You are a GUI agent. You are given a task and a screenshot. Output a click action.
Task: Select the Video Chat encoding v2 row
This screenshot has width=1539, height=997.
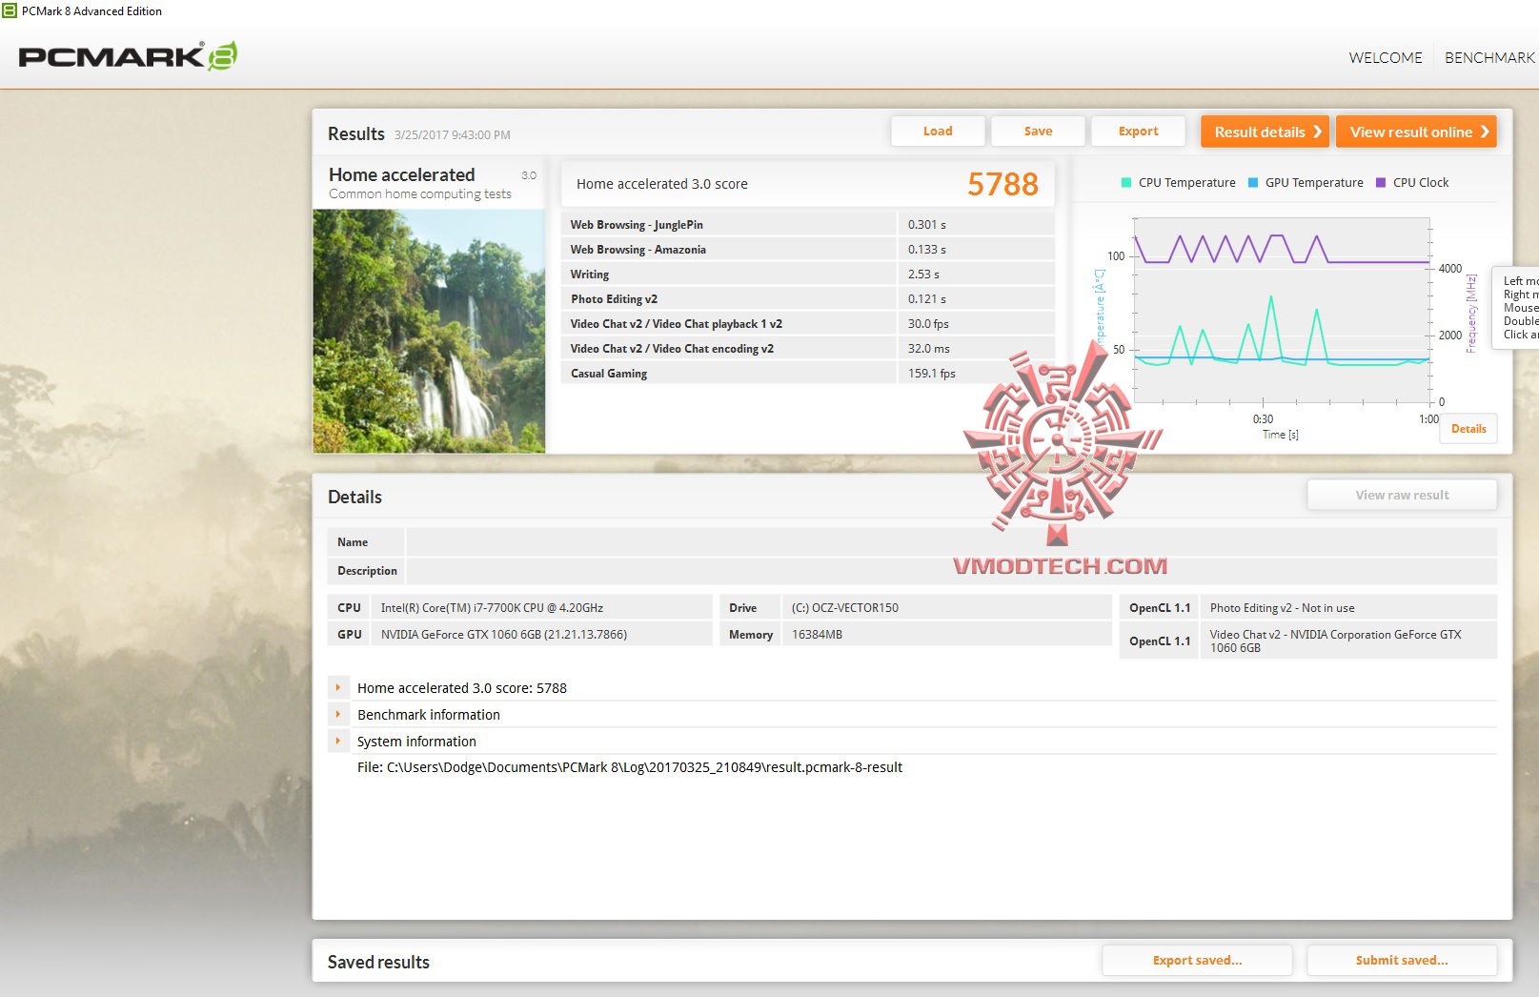(x=808, y=349)
